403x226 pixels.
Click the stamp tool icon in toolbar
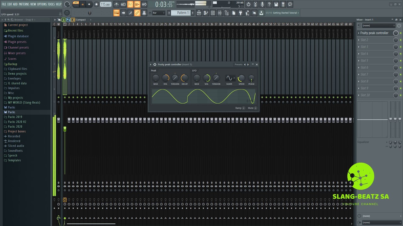click(144, 13)
